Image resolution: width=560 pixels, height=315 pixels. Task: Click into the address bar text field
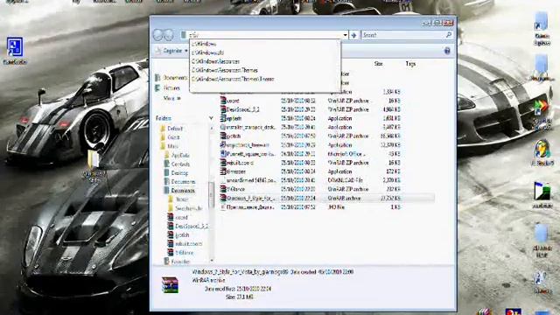[264, 35]
